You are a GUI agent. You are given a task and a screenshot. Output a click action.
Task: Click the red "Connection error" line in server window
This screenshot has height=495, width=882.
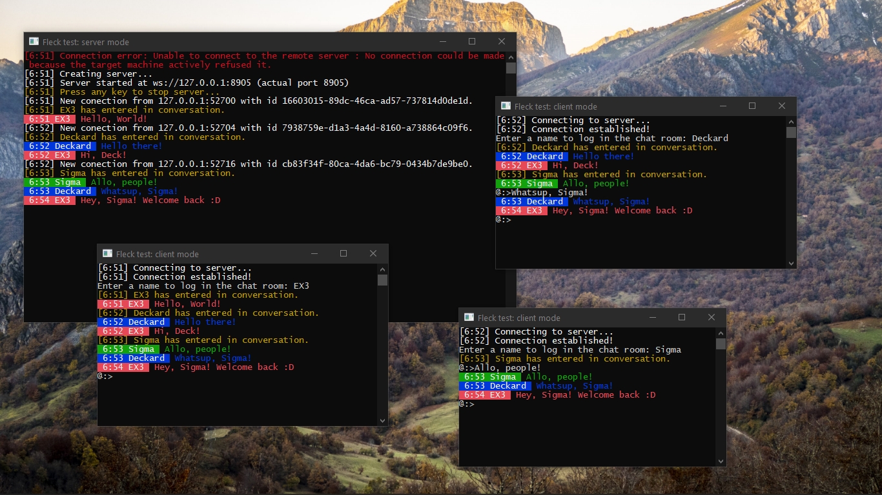pos(265,61)
